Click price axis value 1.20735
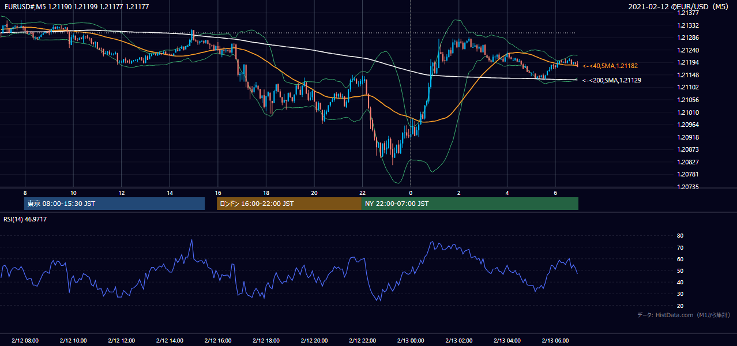This screenshot has width=737, height=346. click(688, 187)
